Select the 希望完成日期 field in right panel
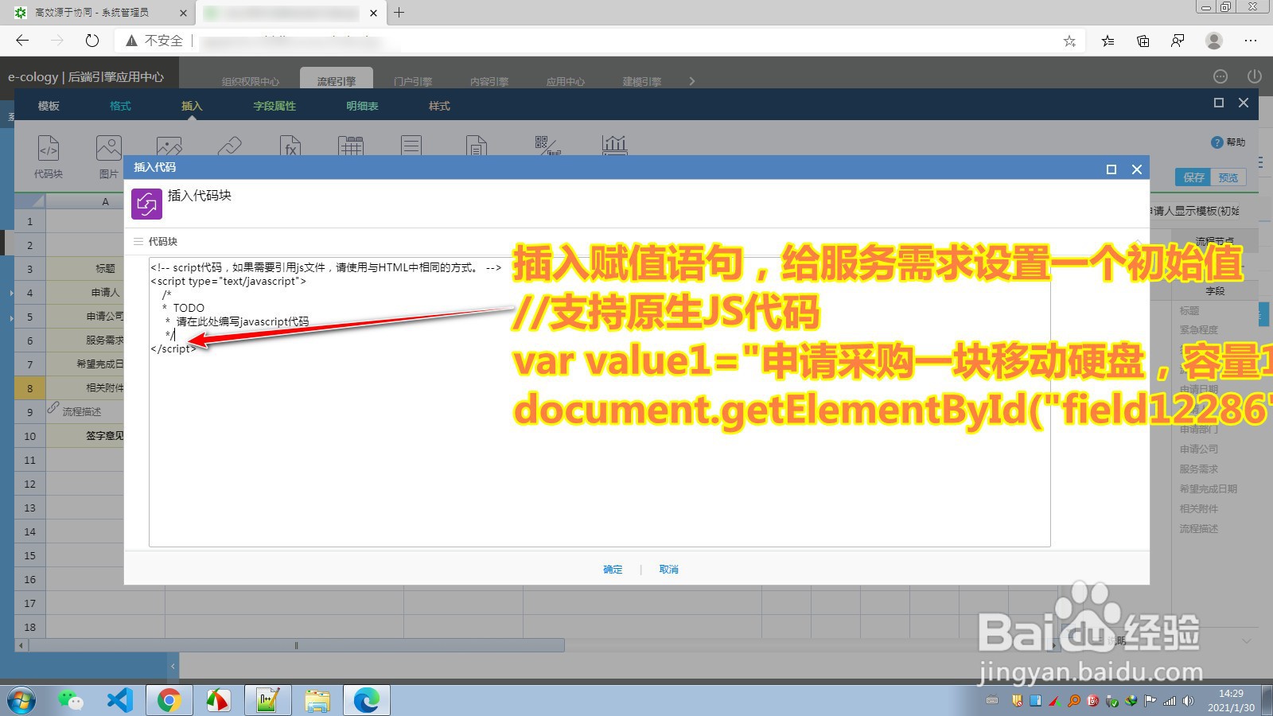The width and height of the screenshot is (1273, 716). click(1208, 488)
